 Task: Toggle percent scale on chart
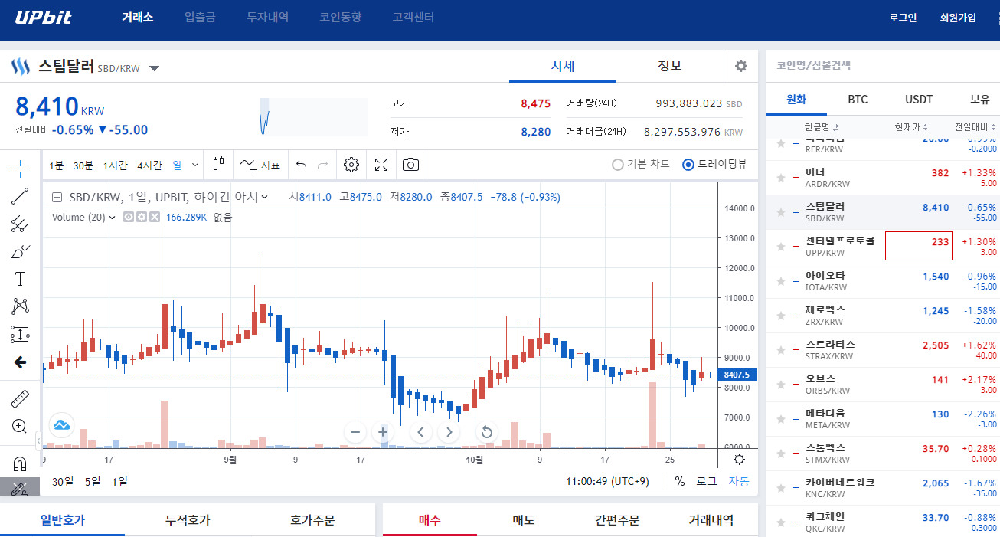[680, 481]
